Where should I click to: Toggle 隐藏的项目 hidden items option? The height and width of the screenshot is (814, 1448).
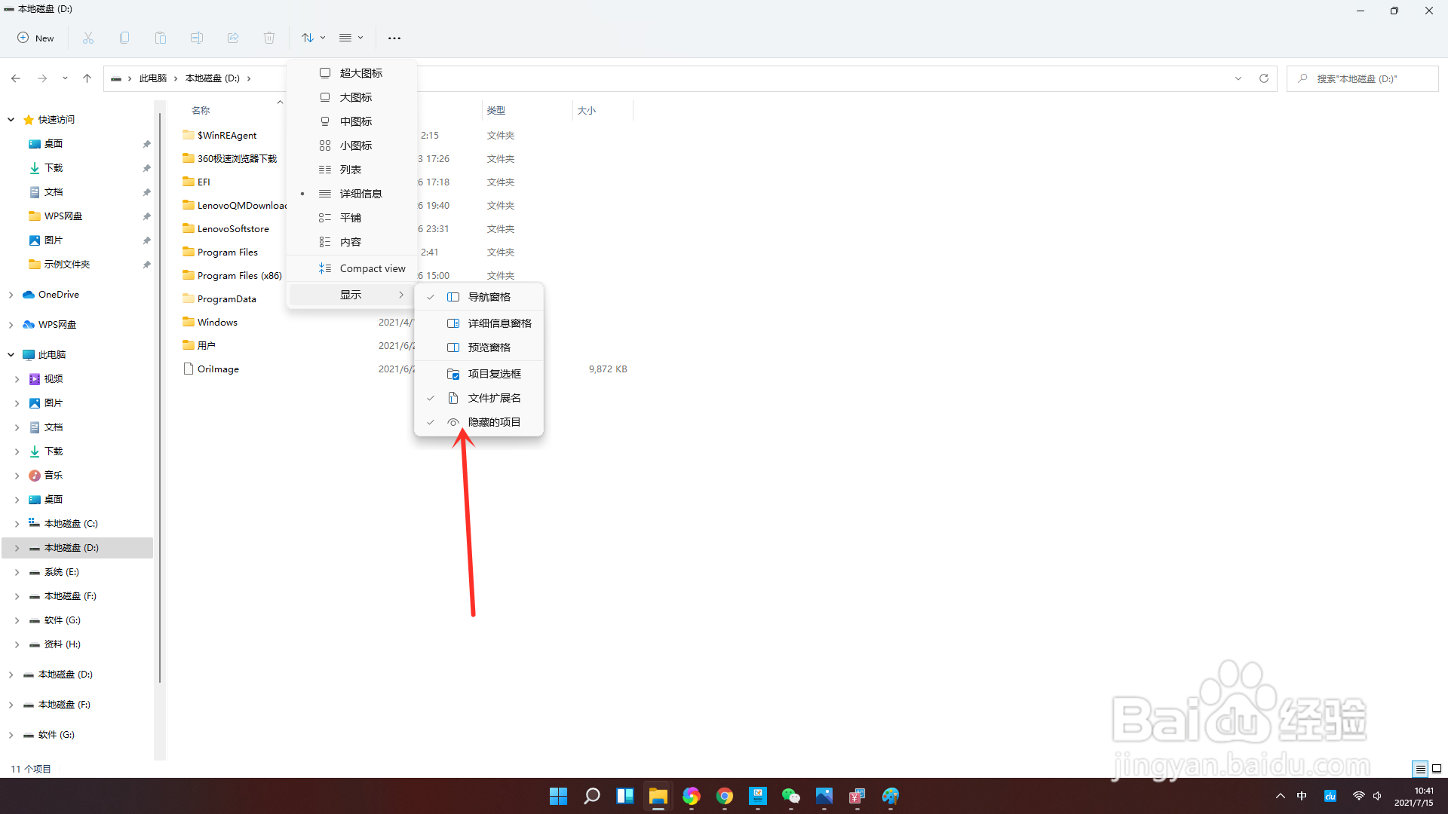(494, 422)
